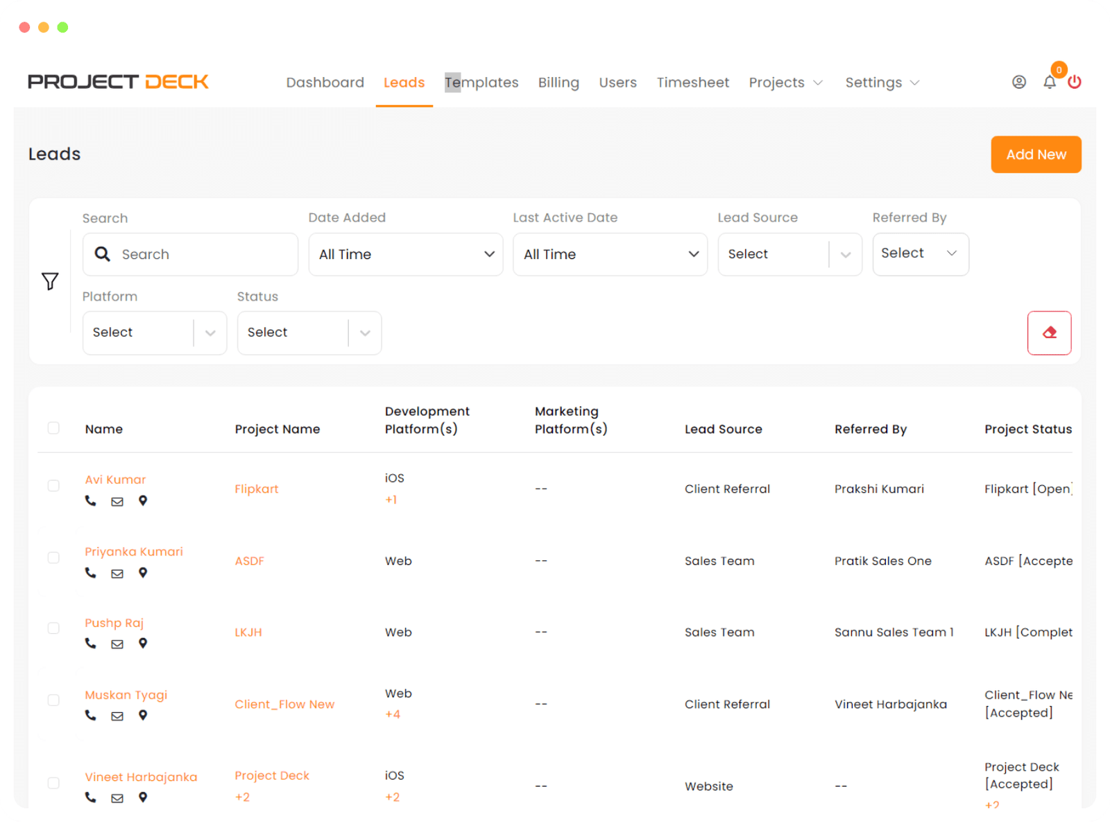The width and height of the screenshot is (1110, 822).
Task: Click the user profile icon
Action: 1018,83
